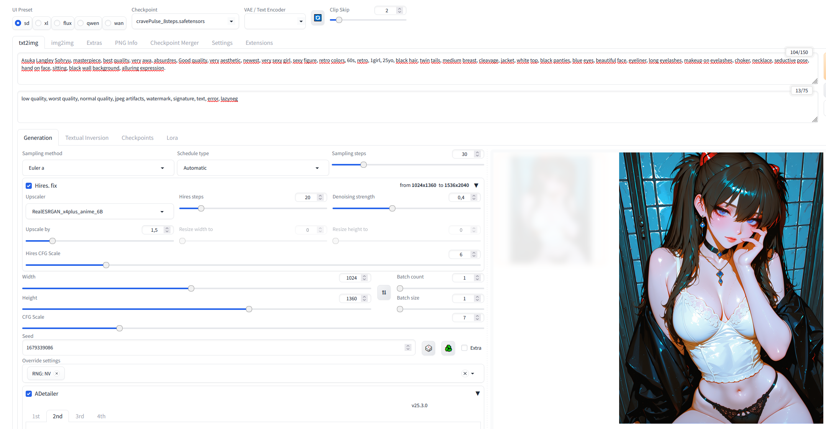Open the Upscaler dropdown
This screenshot has width=826, height=429.
99,211
